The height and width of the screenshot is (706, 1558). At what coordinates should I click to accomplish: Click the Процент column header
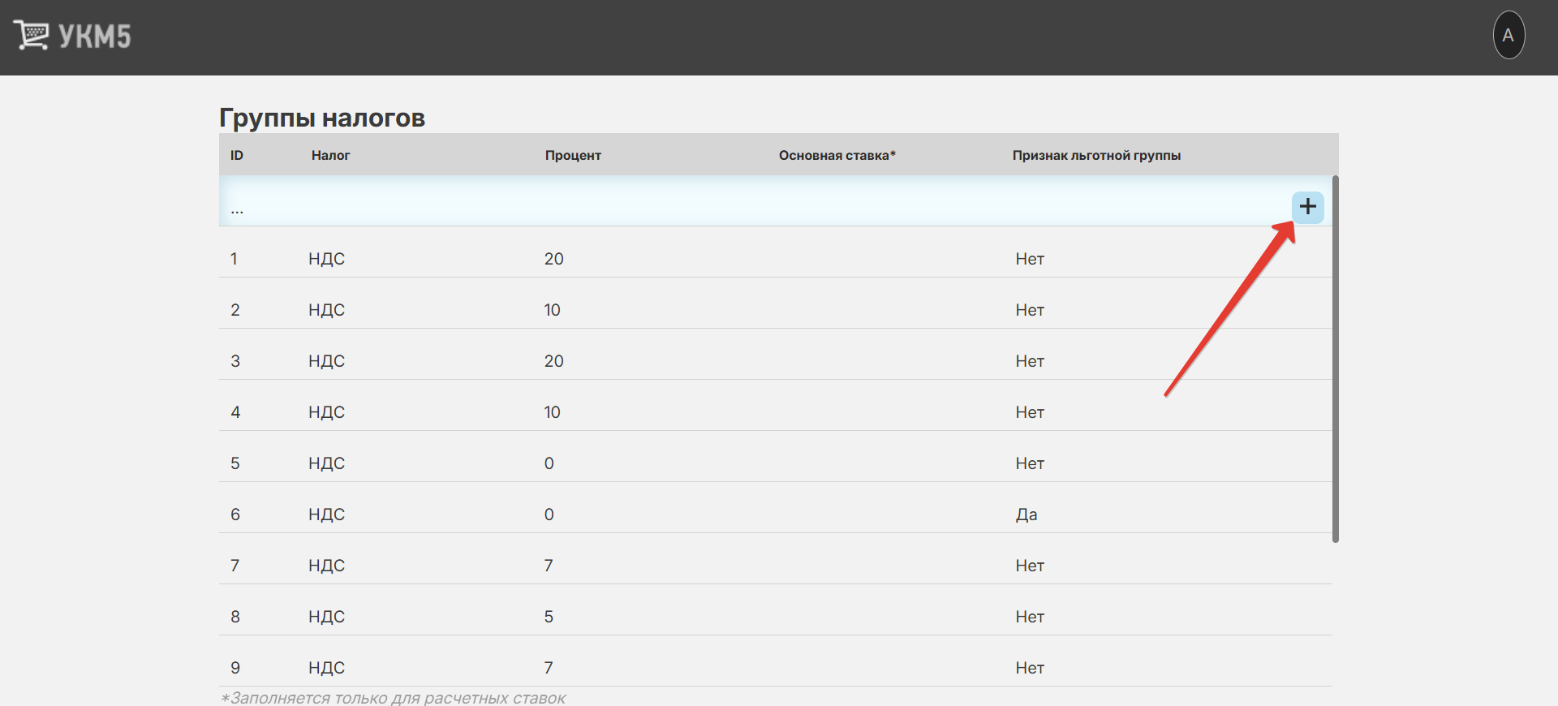tap(573, 155)
